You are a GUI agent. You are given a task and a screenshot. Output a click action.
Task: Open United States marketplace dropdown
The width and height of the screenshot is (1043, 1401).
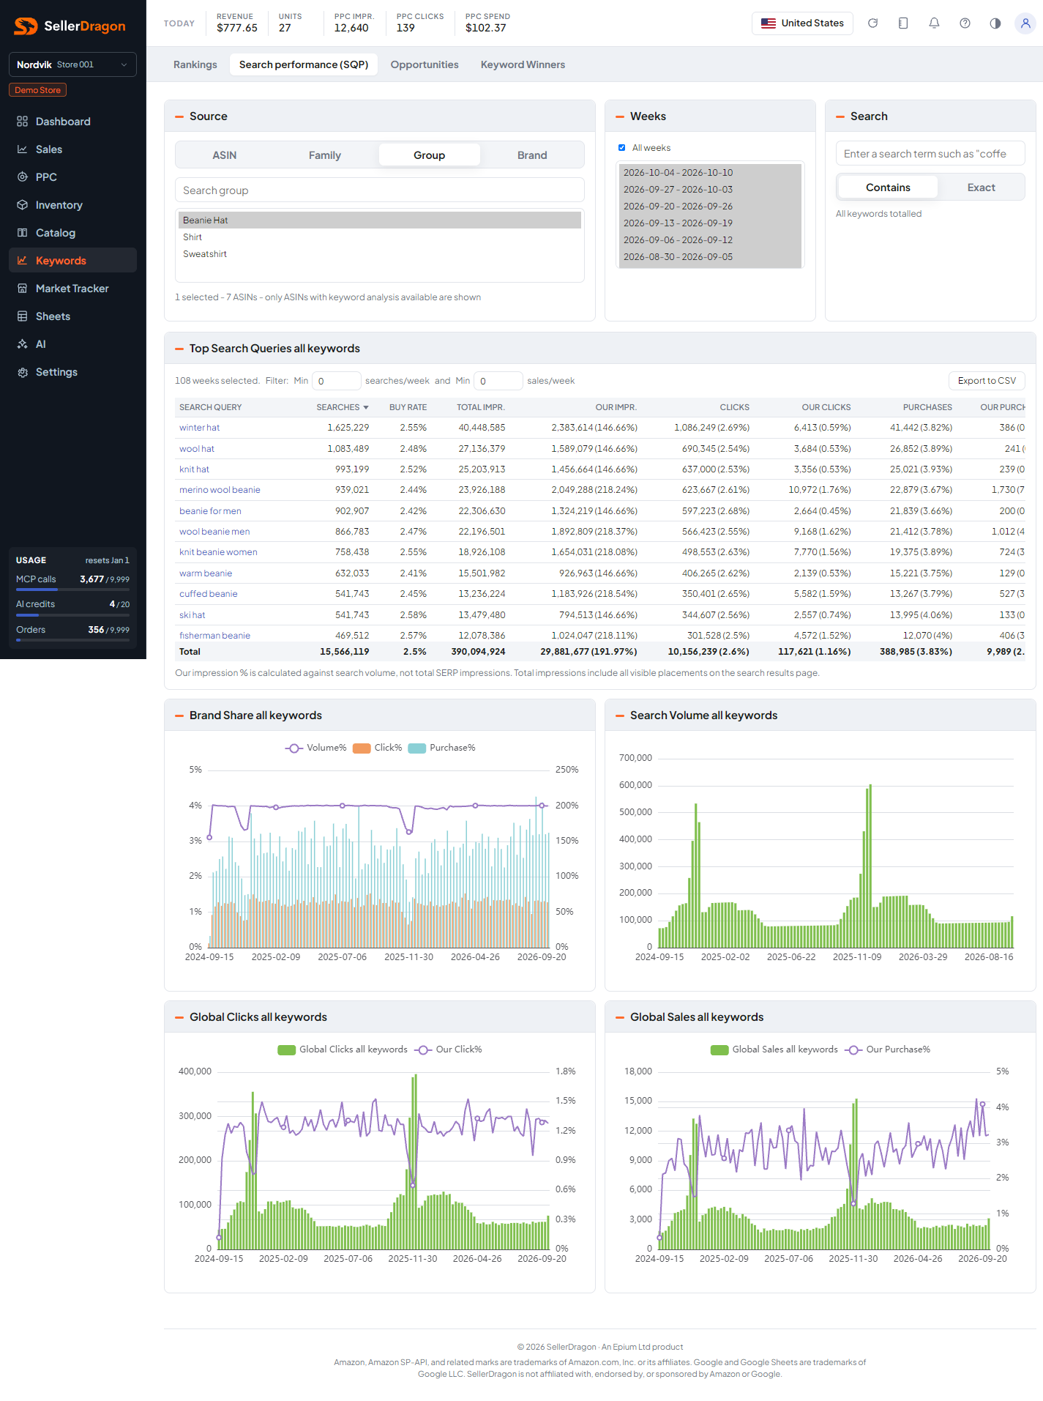pyautogui.click(x=802, y=23)
